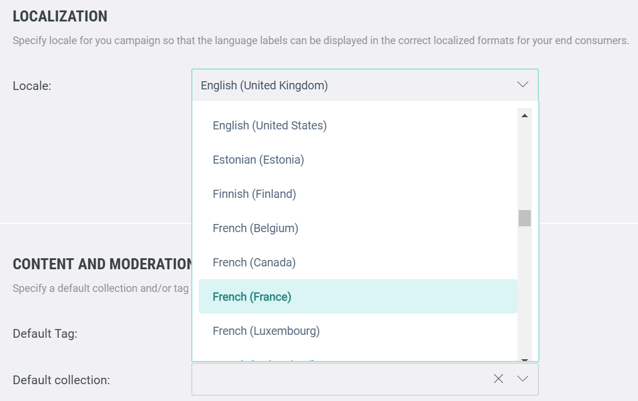Screen dimensions: 638x401
Task: Click the "Default Tag:" label
Action: pyautogui.click(x=45, y=334)
